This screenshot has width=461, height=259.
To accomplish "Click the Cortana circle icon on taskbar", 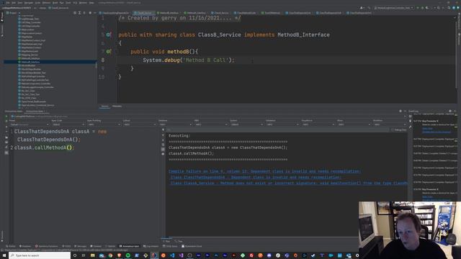I will tap(75, 255).
